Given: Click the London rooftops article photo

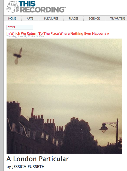Looking at the screenshot, I should pos(64,96).
